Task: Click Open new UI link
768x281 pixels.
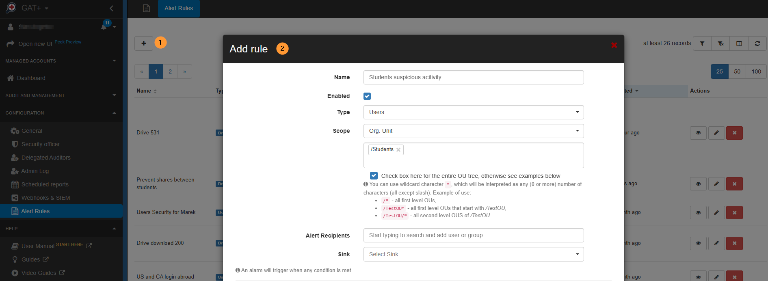Action: pyautogui.click(x=35, y=44)
